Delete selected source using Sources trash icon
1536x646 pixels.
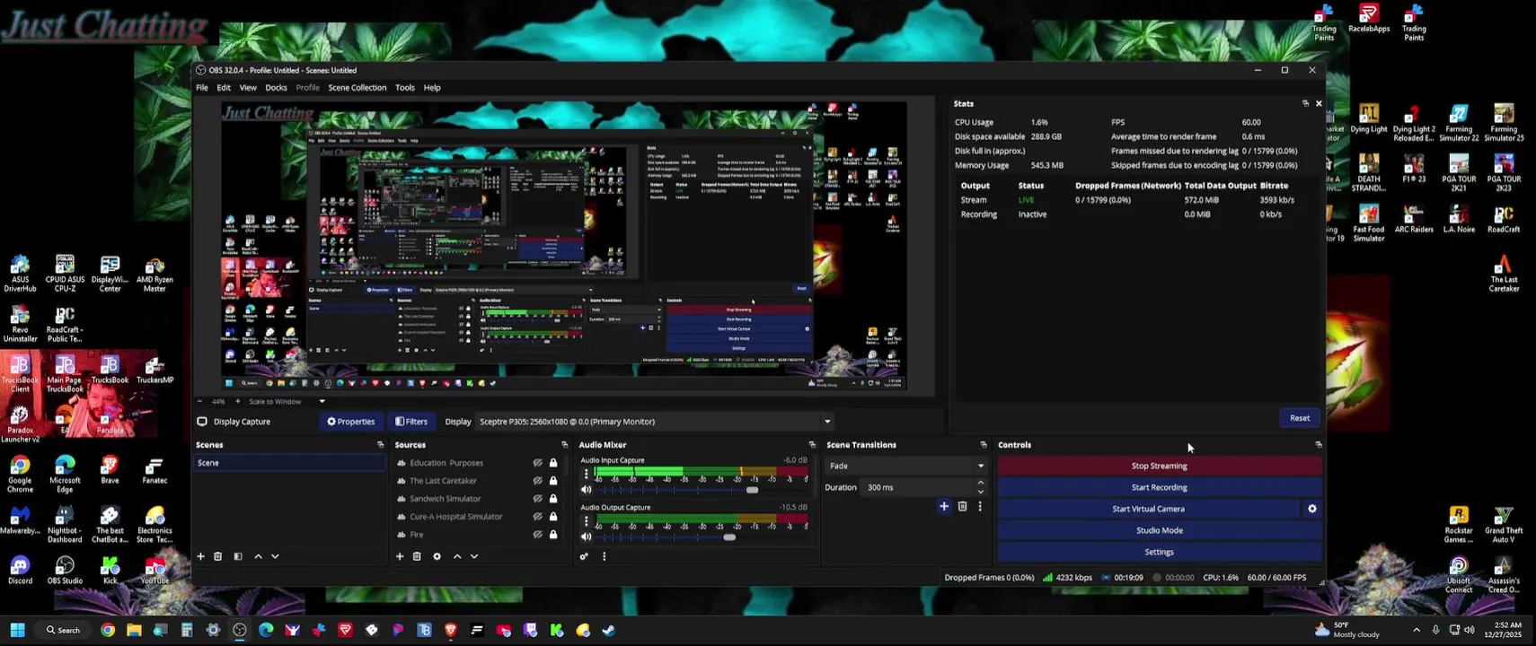click(417, 556)
